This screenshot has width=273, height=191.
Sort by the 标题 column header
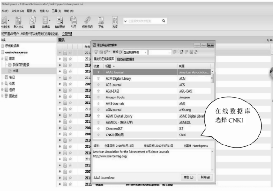[141, 66]
